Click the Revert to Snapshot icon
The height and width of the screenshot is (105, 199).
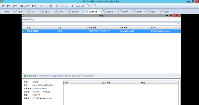click(x=62, y=6)
